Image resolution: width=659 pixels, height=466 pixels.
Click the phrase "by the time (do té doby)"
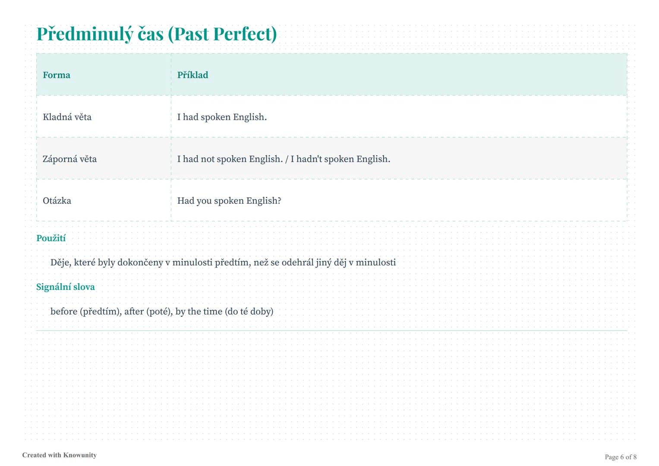coord(224,312)
